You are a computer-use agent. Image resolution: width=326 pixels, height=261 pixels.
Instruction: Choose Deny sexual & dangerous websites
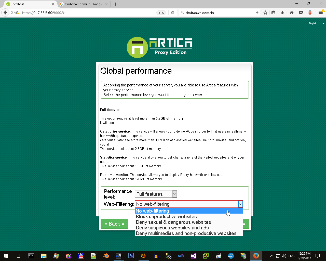point(189,222)
